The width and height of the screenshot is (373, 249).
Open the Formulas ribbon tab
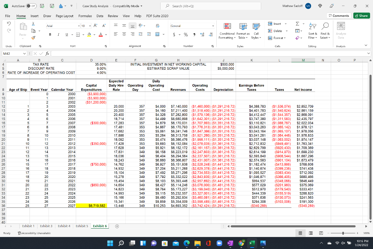coord(85,16)
